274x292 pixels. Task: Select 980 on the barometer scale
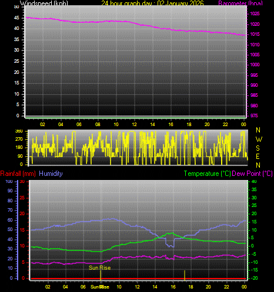pos(254,106)
